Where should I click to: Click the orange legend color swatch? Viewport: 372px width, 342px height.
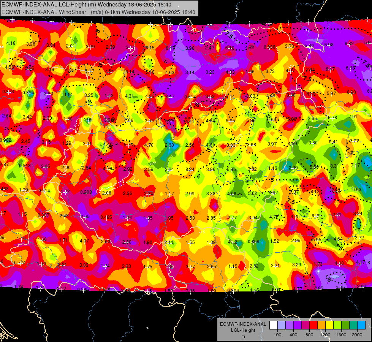[x=321, y=325]
